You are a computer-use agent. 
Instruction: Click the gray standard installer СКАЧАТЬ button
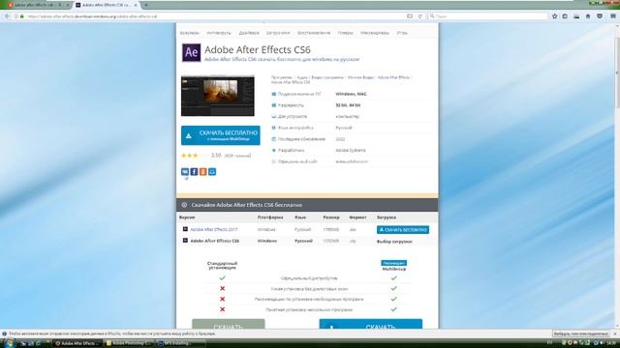(229, 325)
